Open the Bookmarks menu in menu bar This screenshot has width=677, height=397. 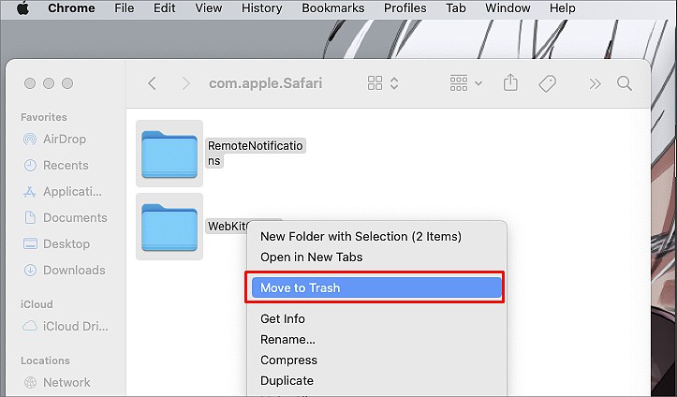[333, 7]
